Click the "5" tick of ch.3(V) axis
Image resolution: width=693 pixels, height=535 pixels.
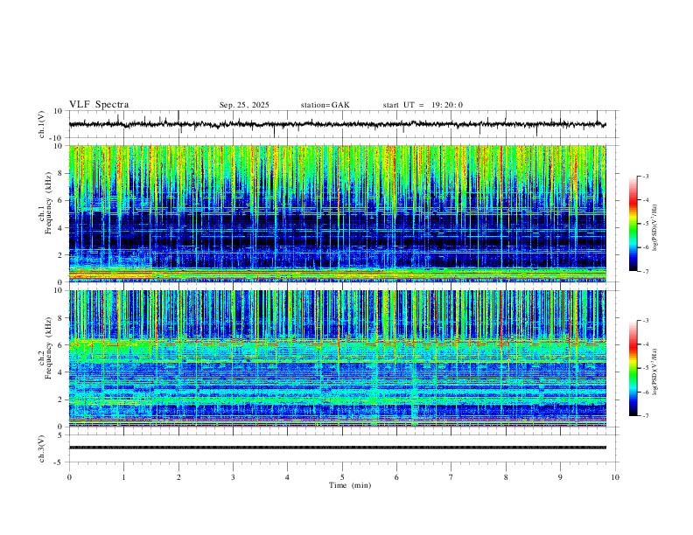(x=61, y=434)
